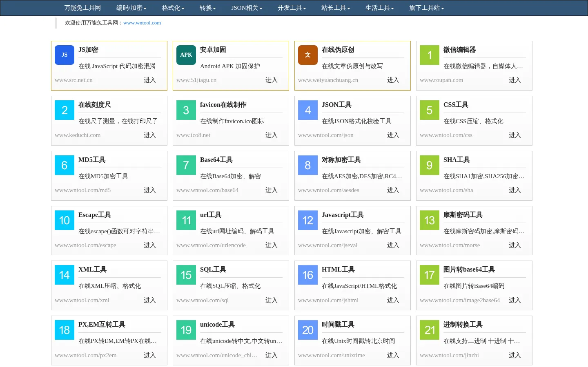
Task: Expand the 编码/加密 dropdown menu
Action: (131, 8)
